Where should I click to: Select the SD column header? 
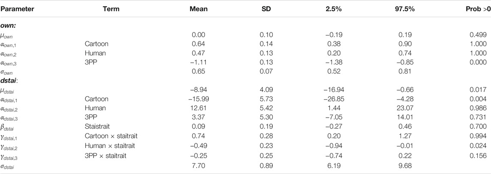(x=265, y=9)
